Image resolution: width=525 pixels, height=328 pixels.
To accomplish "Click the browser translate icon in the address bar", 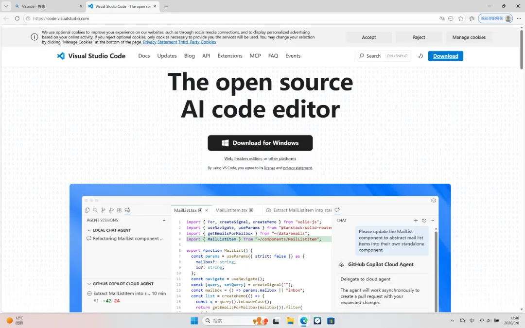I will click(x=442, y=18).
